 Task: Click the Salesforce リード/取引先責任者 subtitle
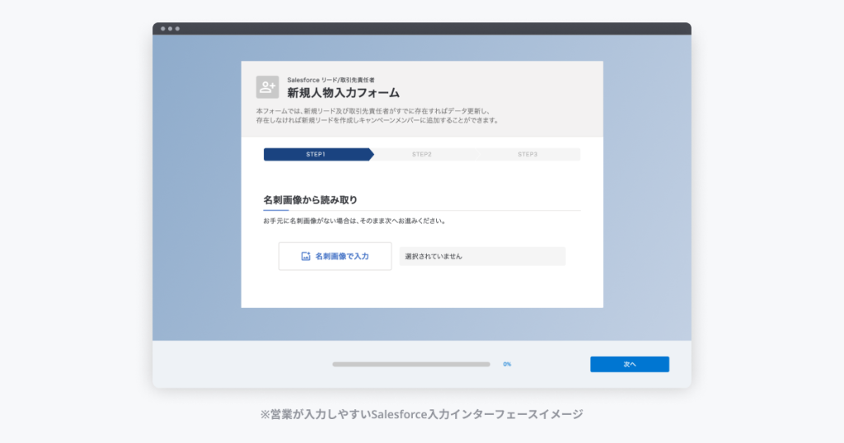(x=331, y=80)
